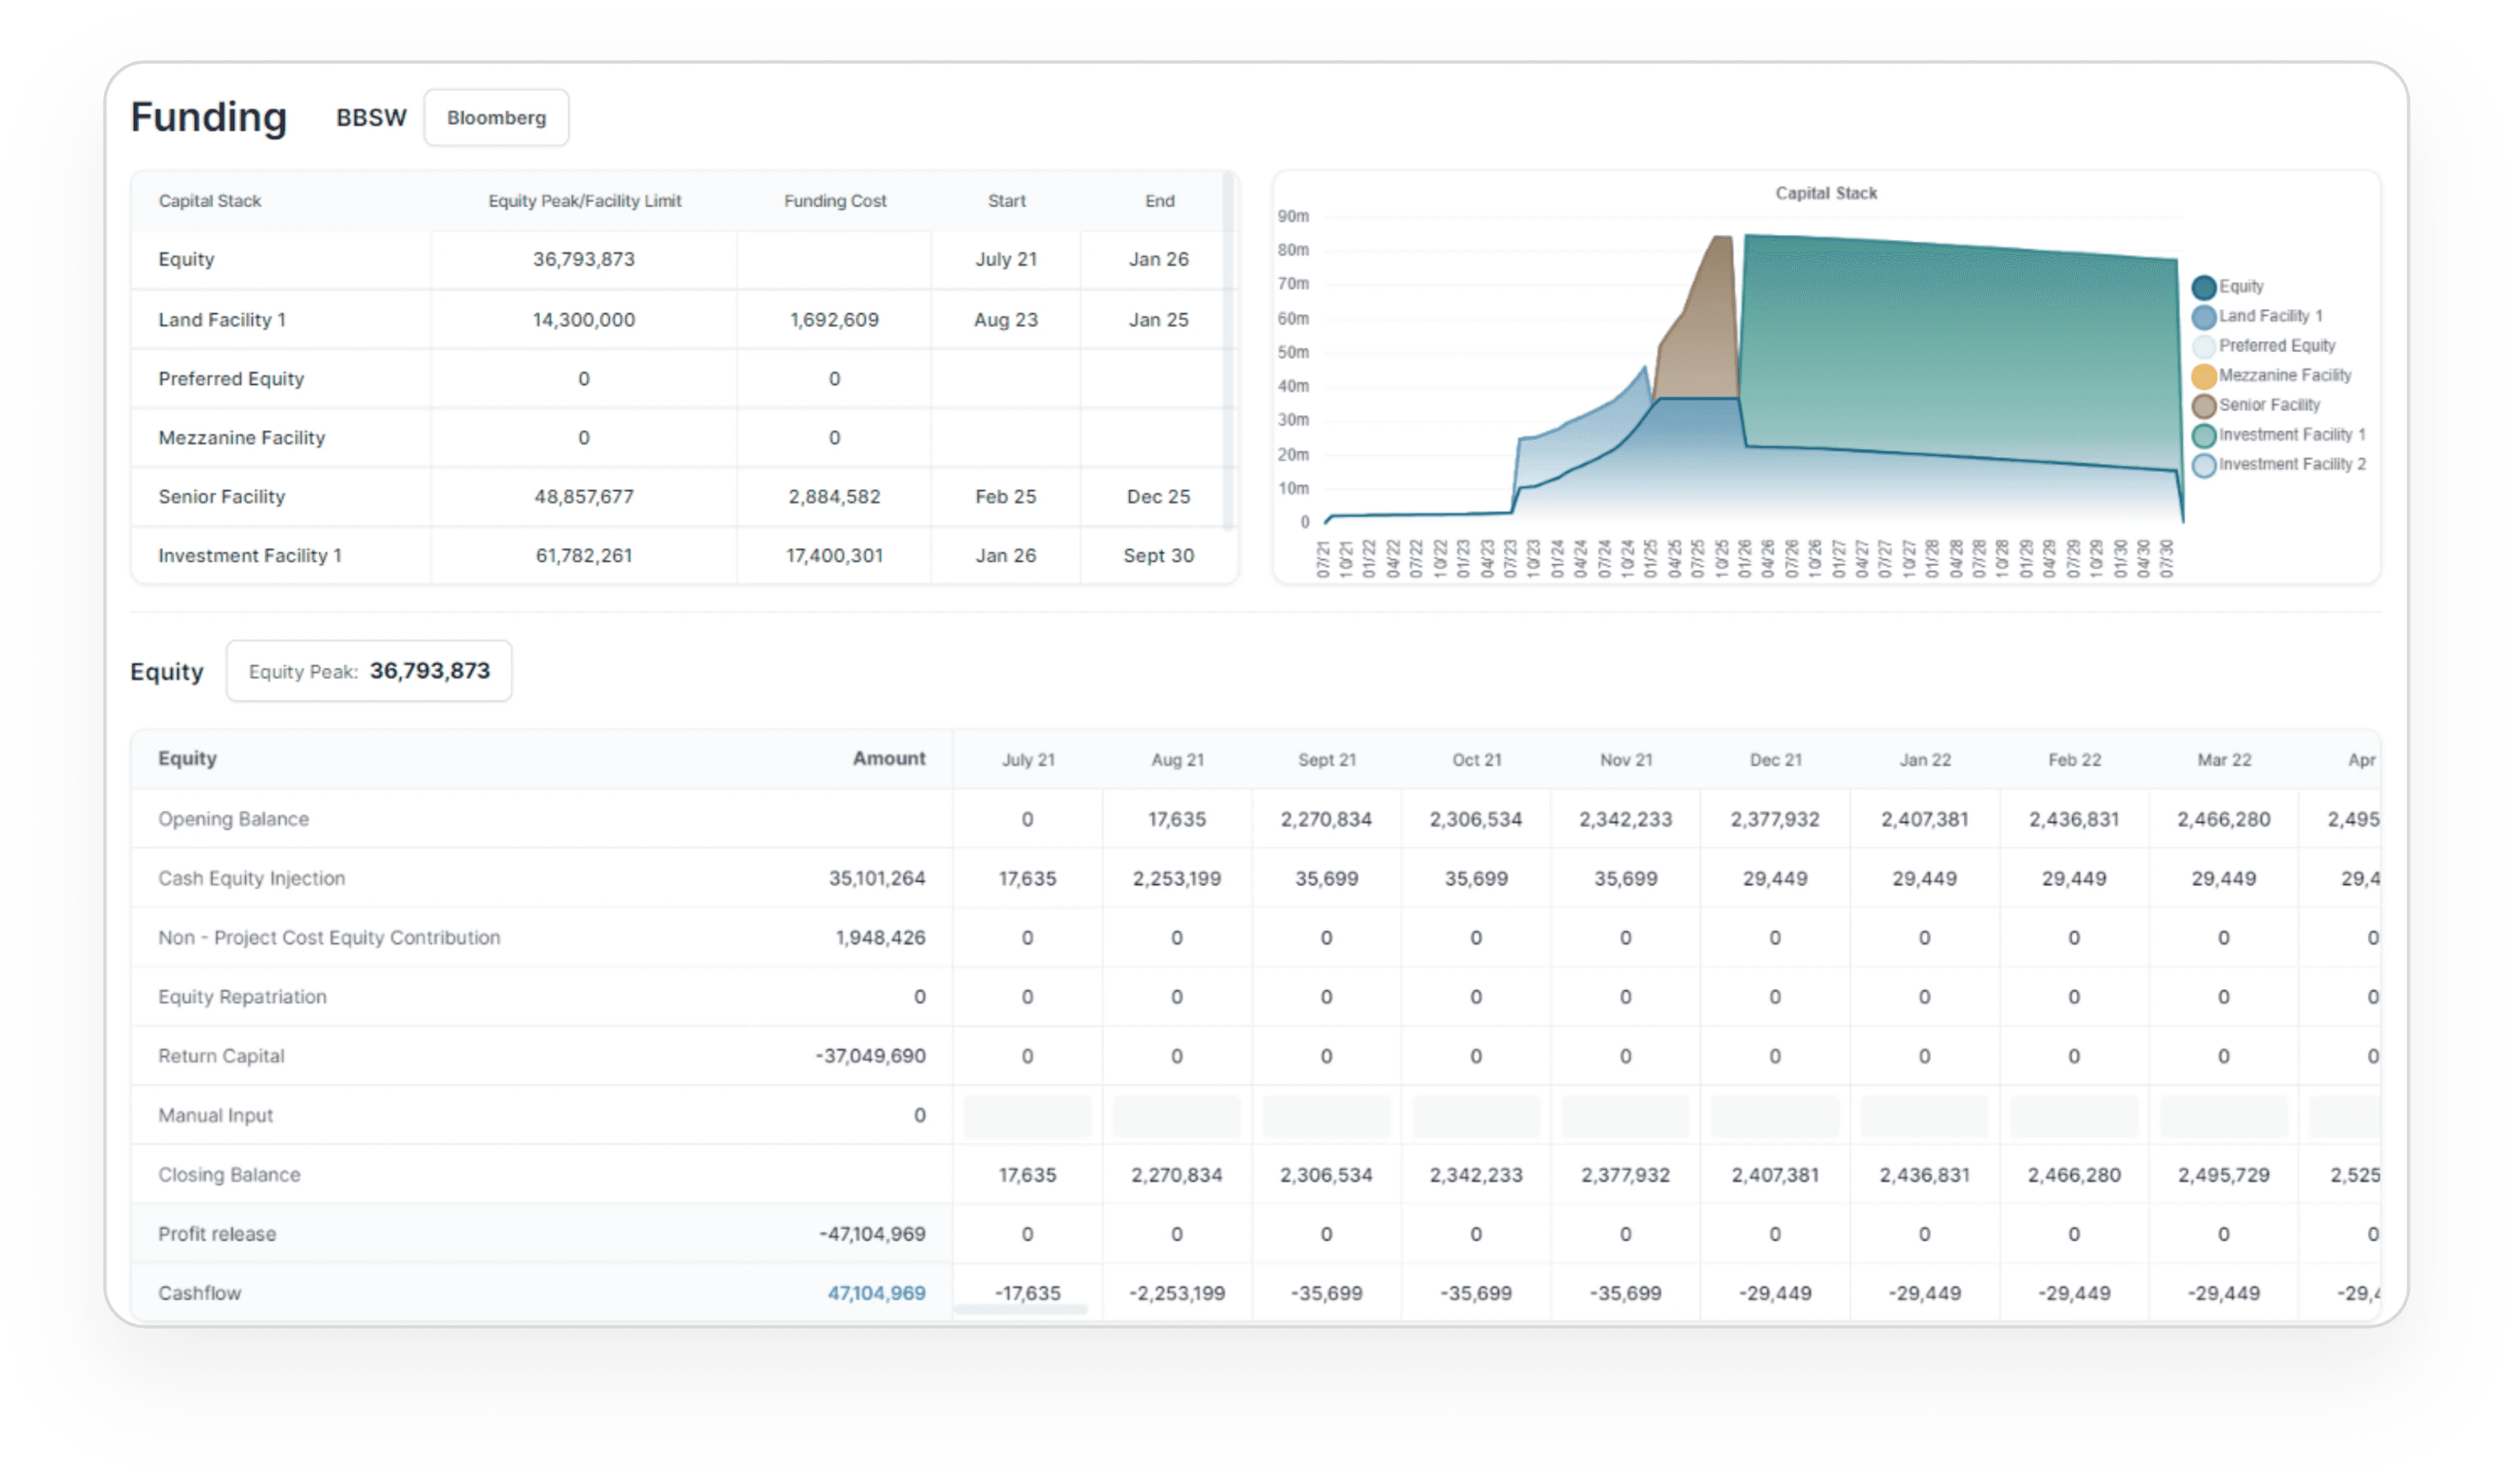Viewport: 2520px width, 1481px height.
Task: Click Non - Project Cost Equity Contribution label
Action: click(329, 938)
